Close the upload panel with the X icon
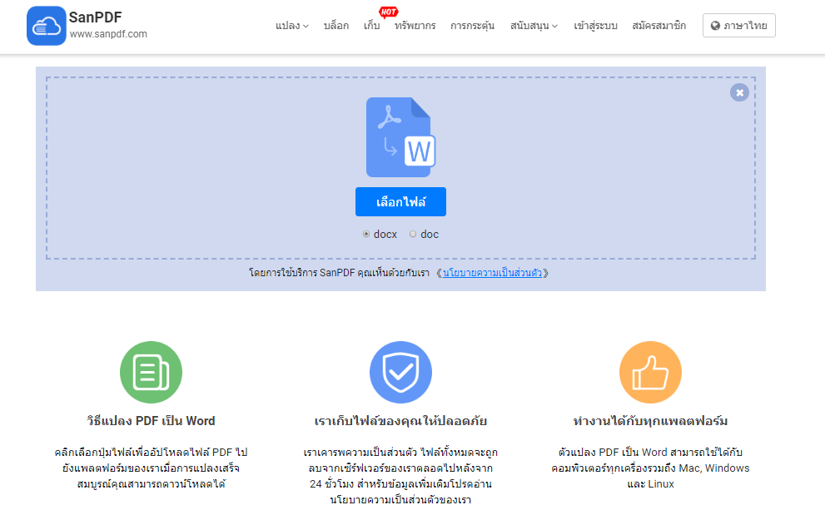825x515 pixels. tap(739, 92)
